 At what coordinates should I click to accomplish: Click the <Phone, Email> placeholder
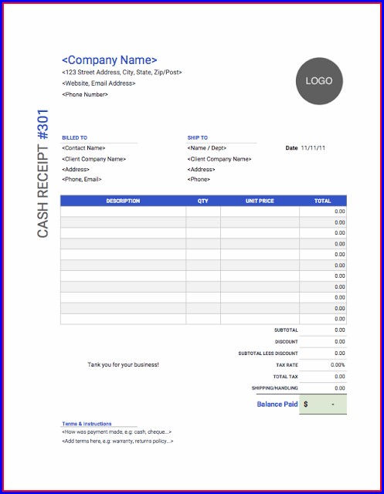pos(82,179)
